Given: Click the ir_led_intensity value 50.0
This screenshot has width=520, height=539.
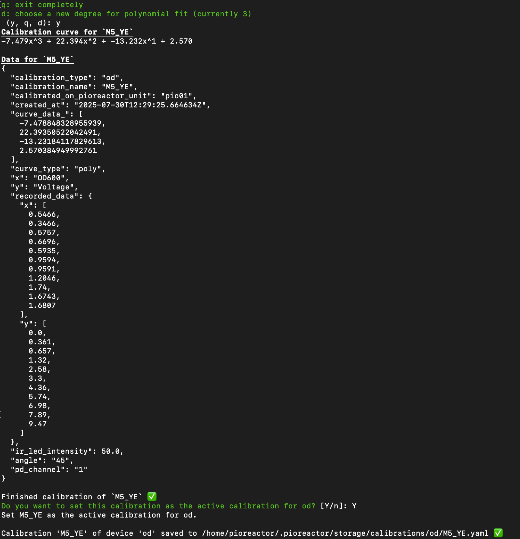Looking at the screenshot, I should (110, 451).
